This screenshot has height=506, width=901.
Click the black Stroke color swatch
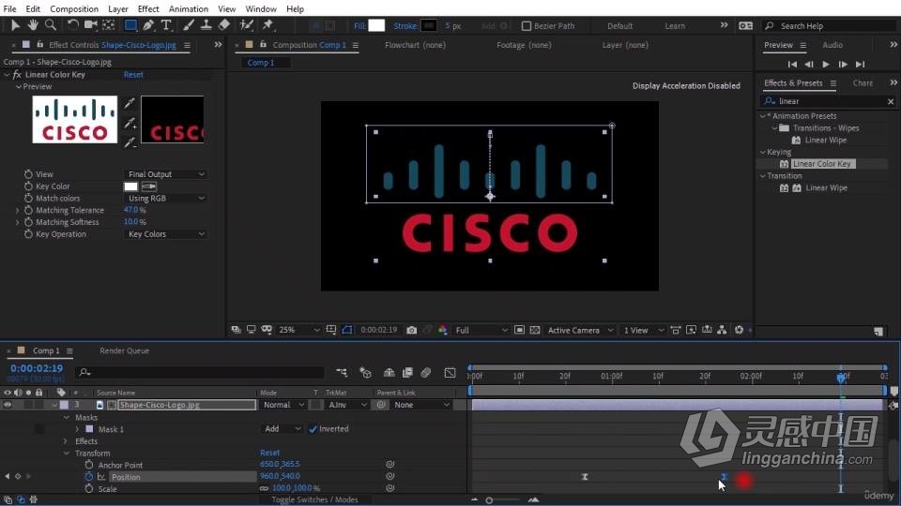(x=429, y=25)
